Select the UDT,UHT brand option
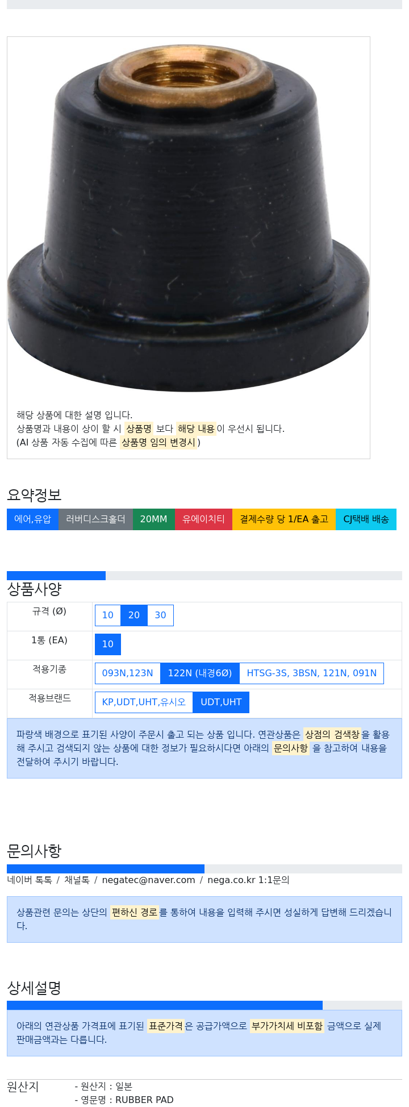This screenshot has height=1107, width=409. pos(221,702)
